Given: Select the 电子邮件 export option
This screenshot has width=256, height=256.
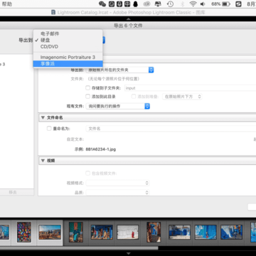Looking at the screenshot, I should (68, 33).
